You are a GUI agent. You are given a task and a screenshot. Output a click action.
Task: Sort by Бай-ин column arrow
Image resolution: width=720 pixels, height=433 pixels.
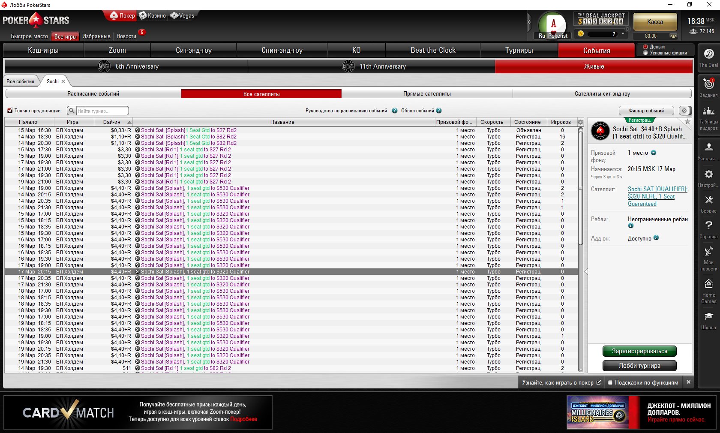pyautogui.click(x=129, y=122)
